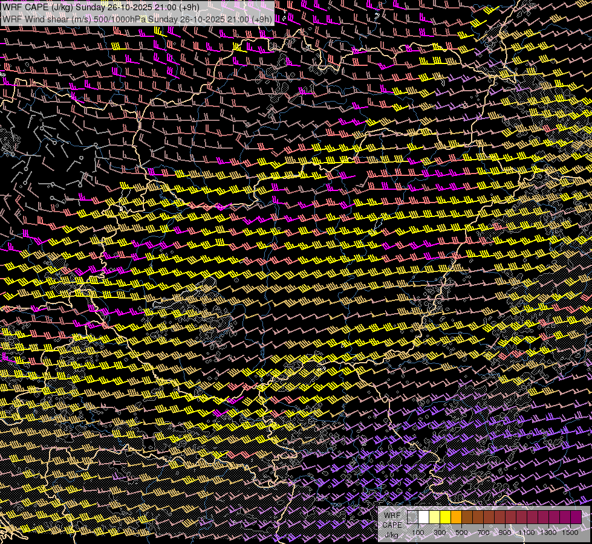The width and height of the screenshot is (592, 544).
Task: Click the WRF CAPE (J/kg) title line
Action: coord(101,7)
